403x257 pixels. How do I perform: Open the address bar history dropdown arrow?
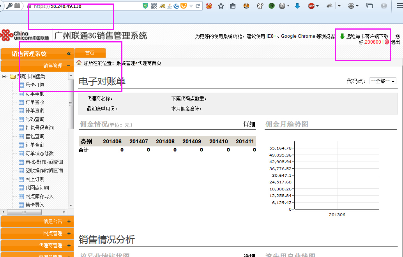click(x=191, y=6)
